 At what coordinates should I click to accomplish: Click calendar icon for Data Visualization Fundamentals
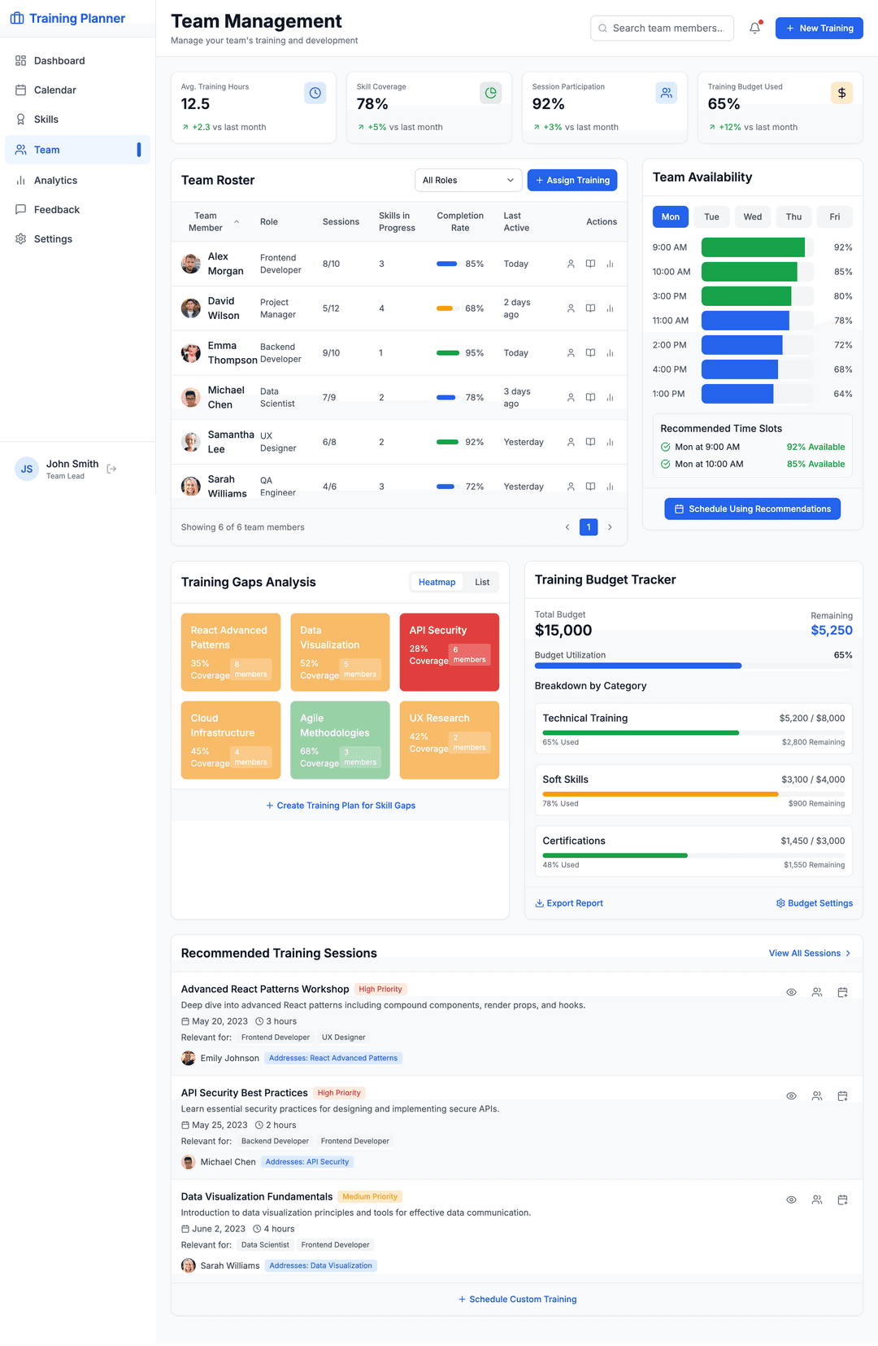842,1200
